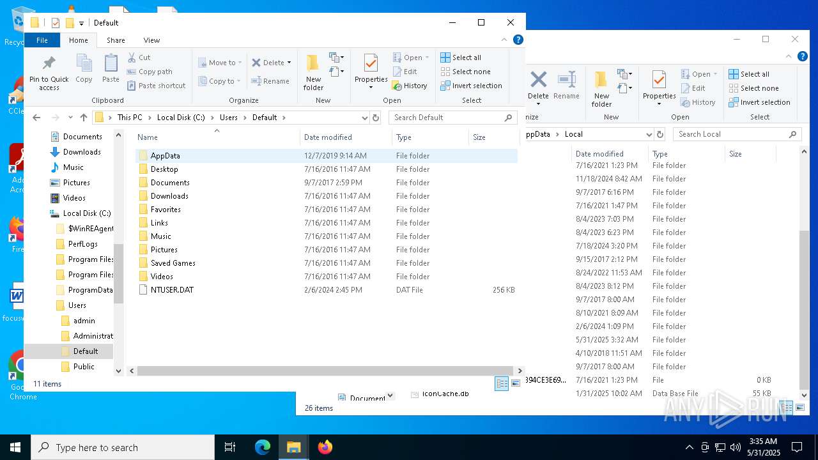Screen dimensions: 818x460
Task: Click New folder icon in Local window
Action: tap(601, 80)
